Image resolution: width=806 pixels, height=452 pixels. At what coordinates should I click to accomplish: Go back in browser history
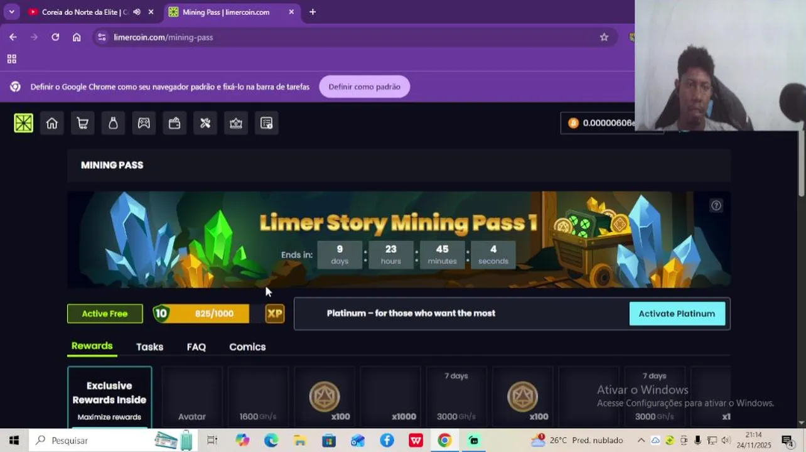click(x=13, y=37)
